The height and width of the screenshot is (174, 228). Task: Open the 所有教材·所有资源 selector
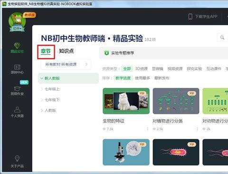(x=66, y=64)
